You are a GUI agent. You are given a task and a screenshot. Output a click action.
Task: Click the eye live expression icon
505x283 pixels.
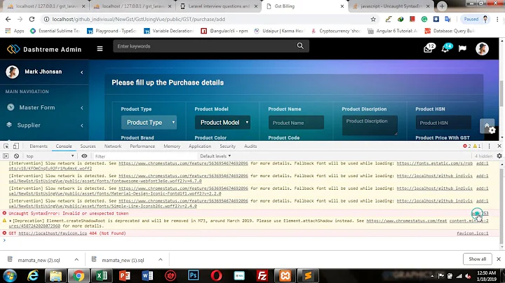pos(84,156)
